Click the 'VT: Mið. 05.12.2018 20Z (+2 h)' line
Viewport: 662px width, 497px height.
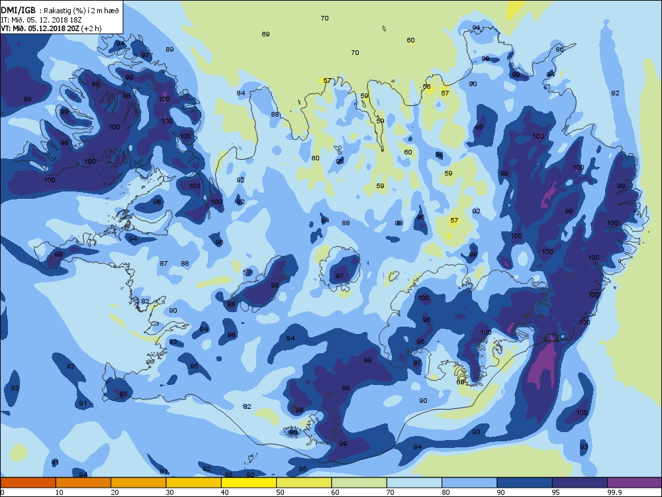pyautogui.click(x=51, y=28)
